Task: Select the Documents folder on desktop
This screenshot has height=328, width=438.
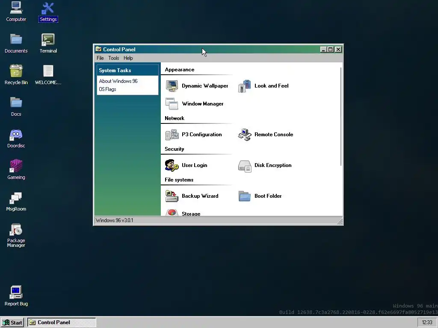Action: point(16,43)
